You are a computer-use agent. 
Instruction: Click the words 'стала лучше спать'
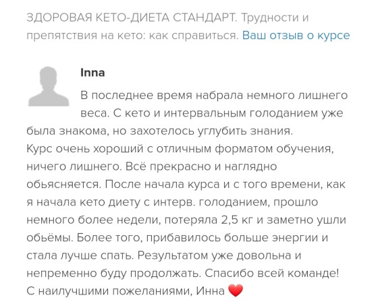pyautogui.click(x=80, y=255)
